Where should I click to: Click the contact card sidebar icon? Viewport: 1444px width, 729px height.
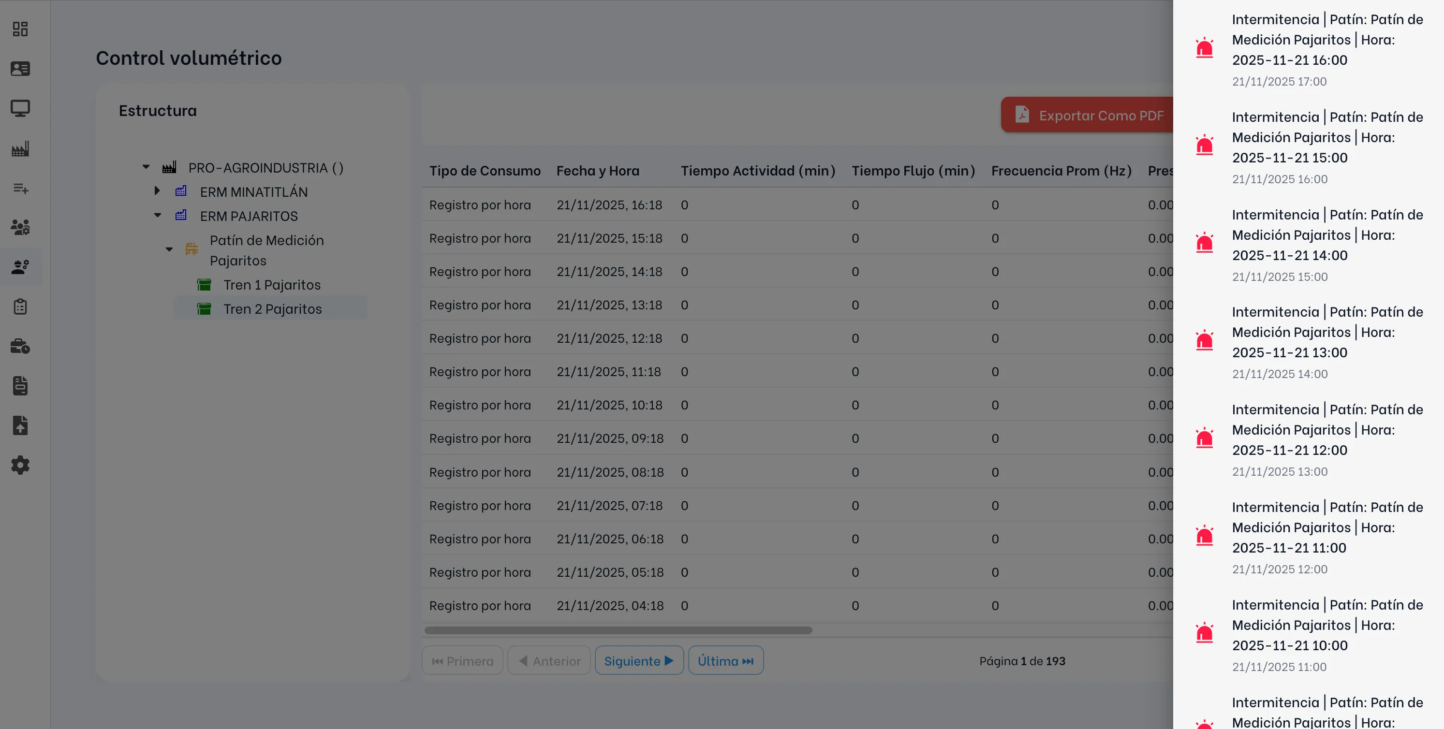(x=20, y=68)
